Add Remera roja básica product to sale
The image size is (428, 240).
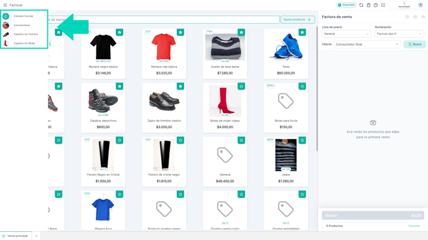pos(164,53)
